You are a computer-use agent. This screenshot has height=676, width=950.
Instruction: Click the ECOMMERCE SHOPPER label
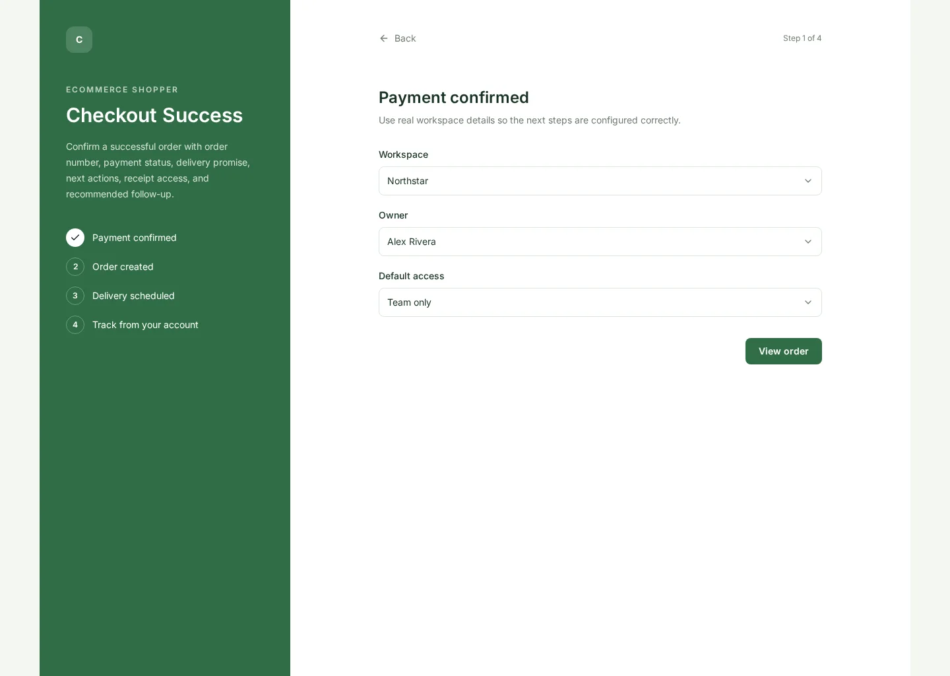click(x=122, y=90)
